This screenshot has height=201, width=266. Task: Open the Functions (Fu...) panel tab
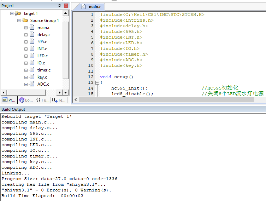(x=43, y=100)
